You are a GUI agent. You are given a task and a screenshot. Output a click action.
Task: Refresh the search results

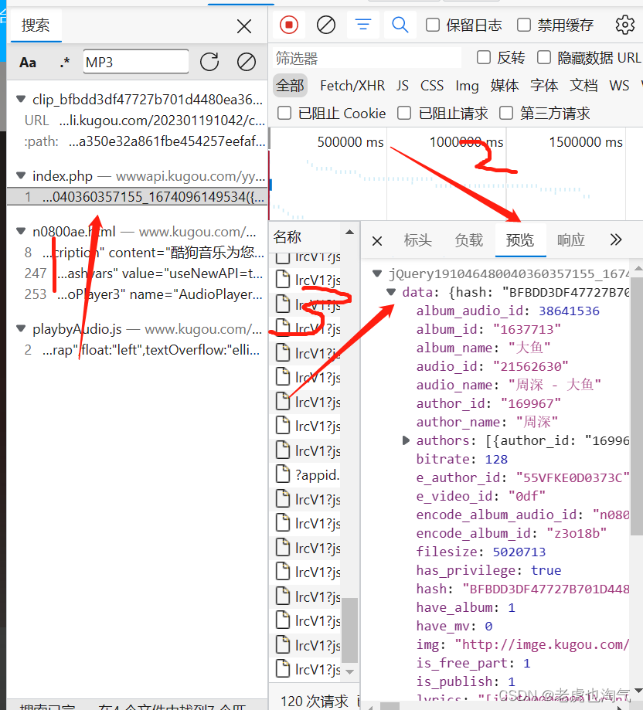pos(209,62)
